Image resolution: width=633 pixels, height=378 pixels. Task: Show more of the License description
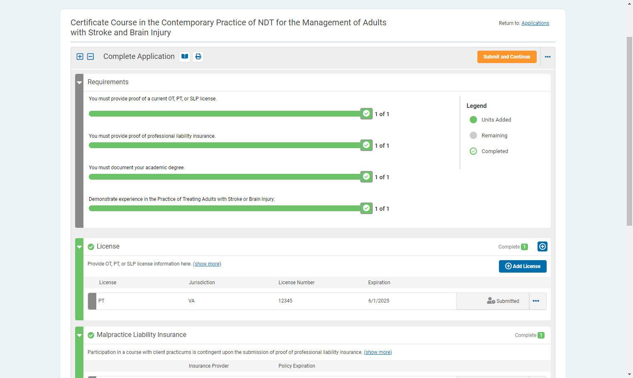coord(207,264)
